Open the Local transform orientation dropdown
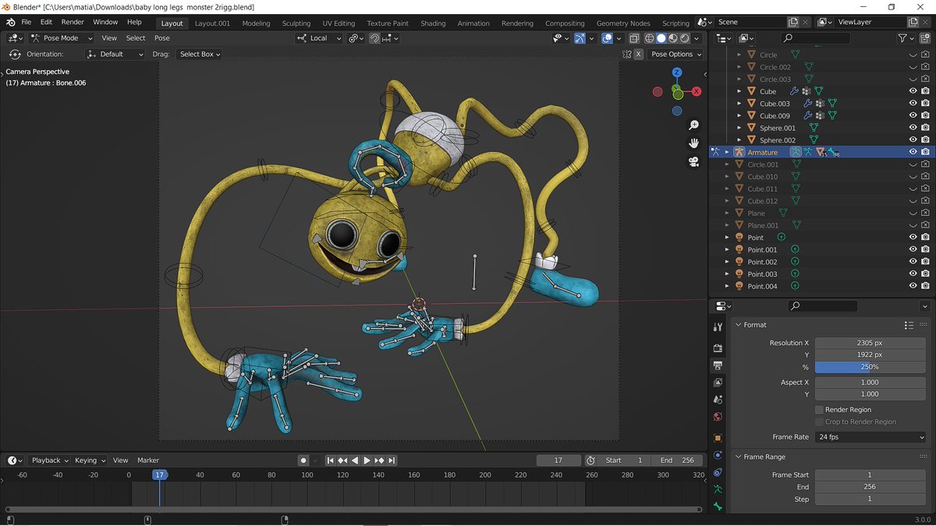This screenshot has height=526, width=936. (320, 38)
